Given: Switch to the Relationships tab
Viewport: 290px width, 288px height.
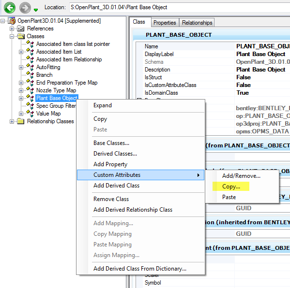Looking at the screenshot, I should click(x=197, y=23).
